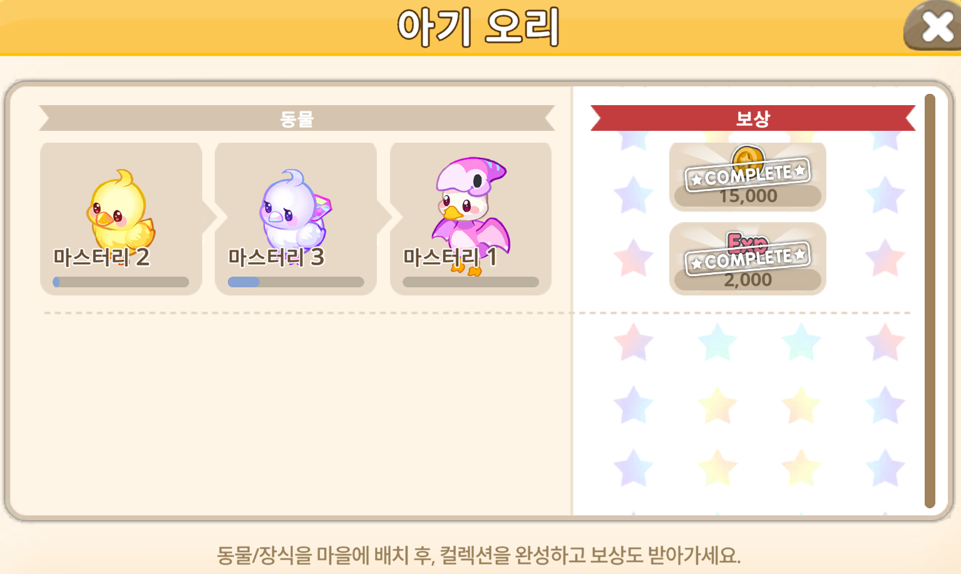The height and width of the screenshot is (574, 961).
Task: Click the collection hint text at bottom
Action: coord(479,555)
